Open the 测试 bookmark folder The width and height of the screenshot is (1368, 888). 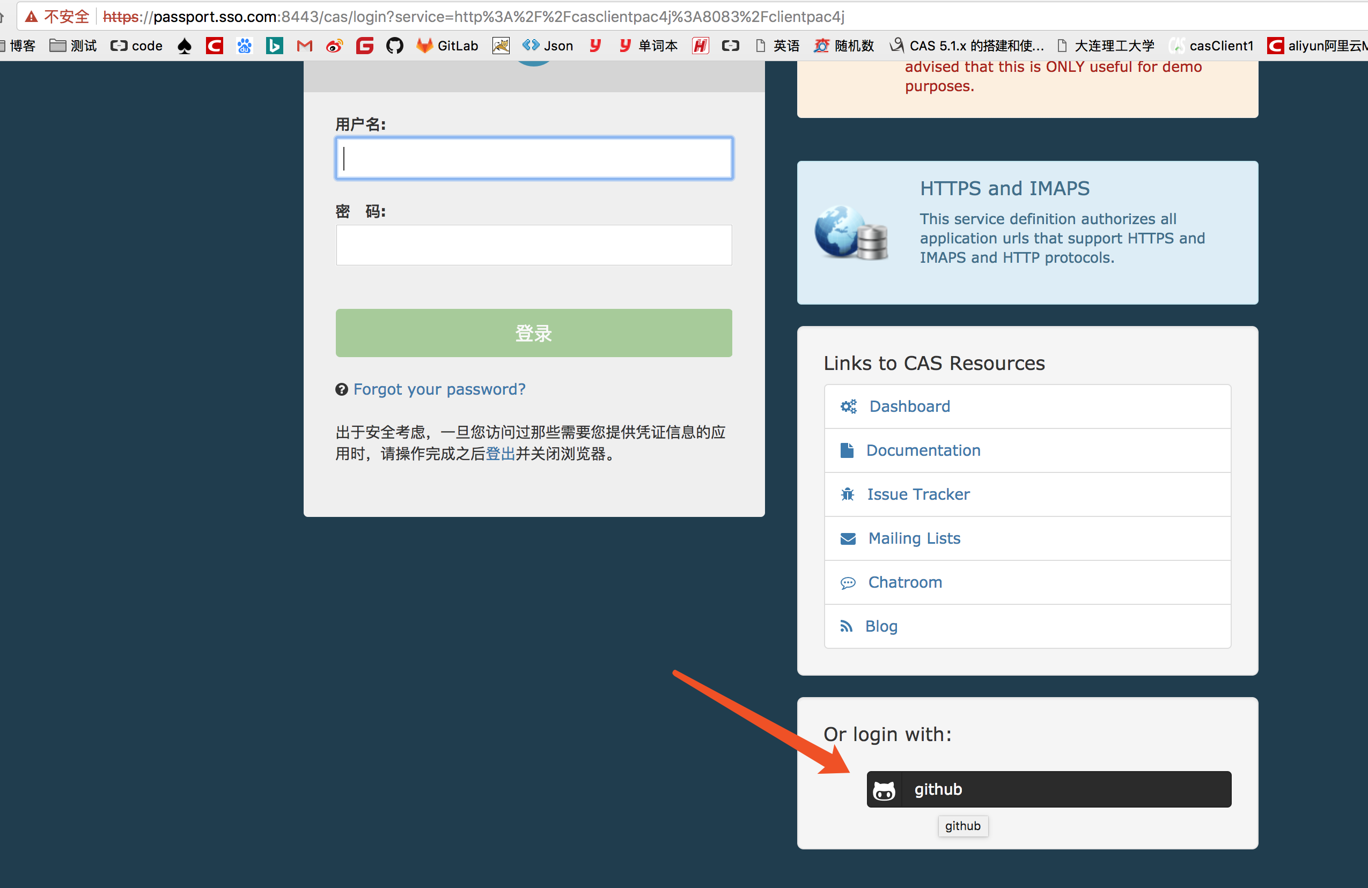[x=73, y=46]
